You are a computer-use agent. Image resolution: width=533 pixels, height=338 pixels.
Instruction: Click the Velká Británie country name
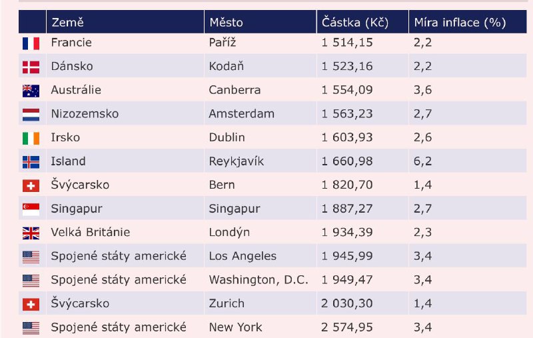90,233
